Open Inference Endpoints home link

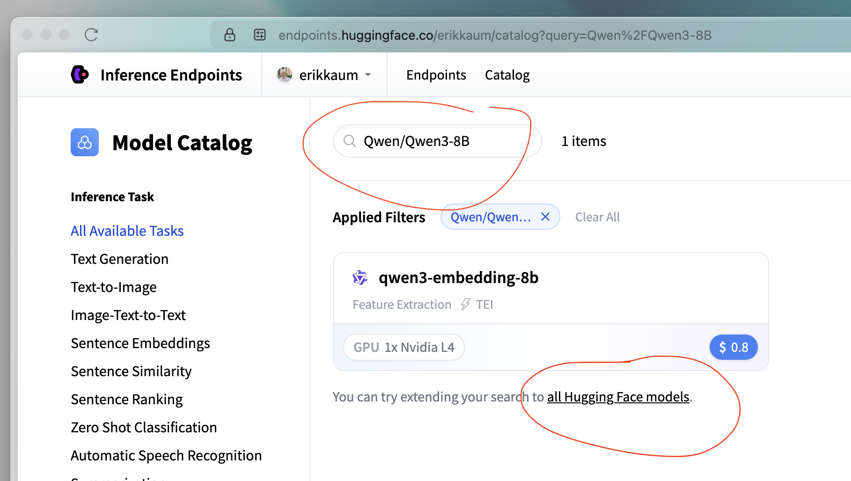[171, 75]
